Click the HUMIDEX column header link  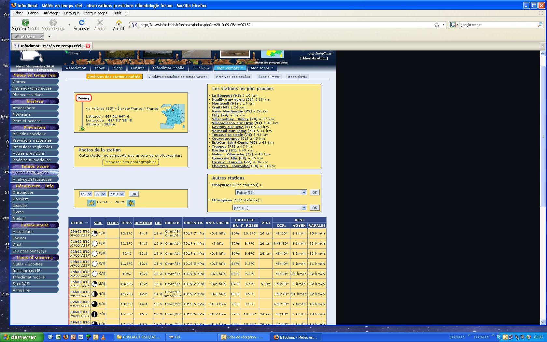(x=143, y=223)
